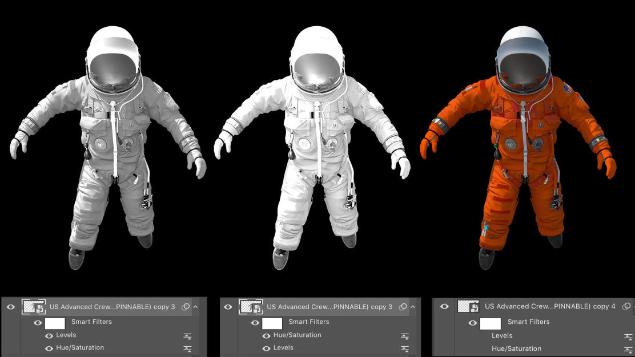Select the filter mask thumbnail in left panel

tap(55, 323)
